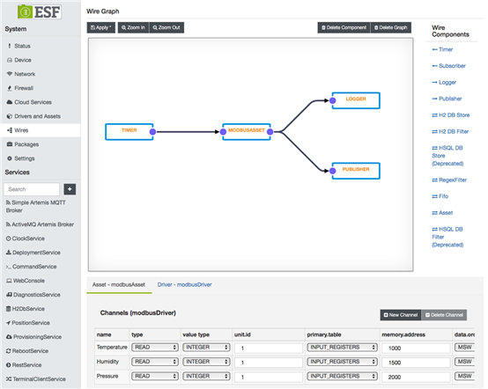Open ClockService configuration
The width and height of the screenshot is (488, 389).
26,239
